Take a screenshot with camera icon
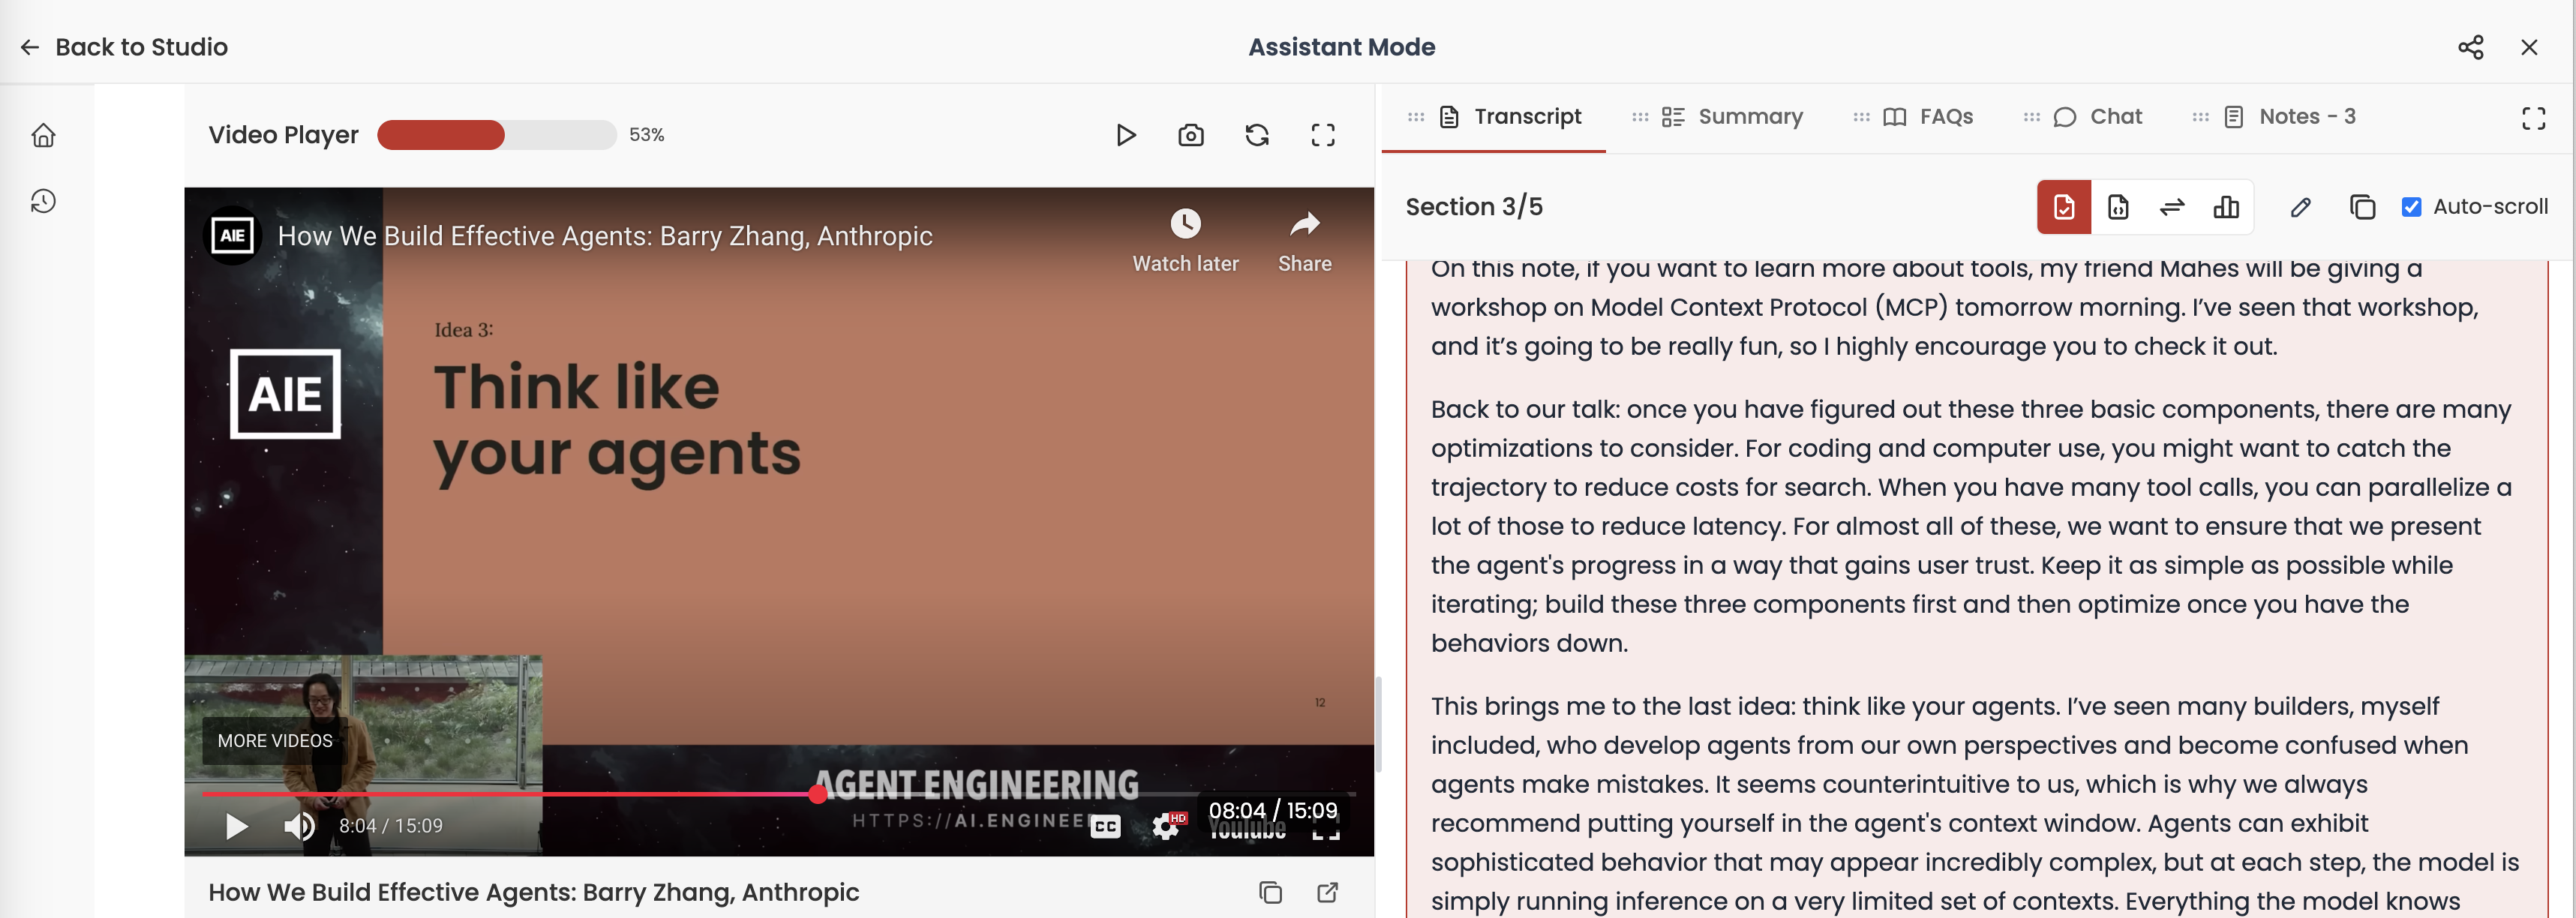Viewport: 2576px width, 918px height. tap(1190, 135)
